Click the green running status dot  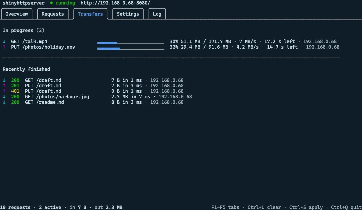point(51,3)
